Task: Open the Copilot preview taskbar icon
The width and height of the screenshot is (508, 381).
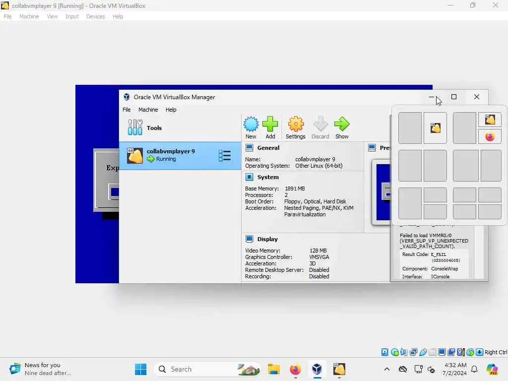Action: [492, 369]
